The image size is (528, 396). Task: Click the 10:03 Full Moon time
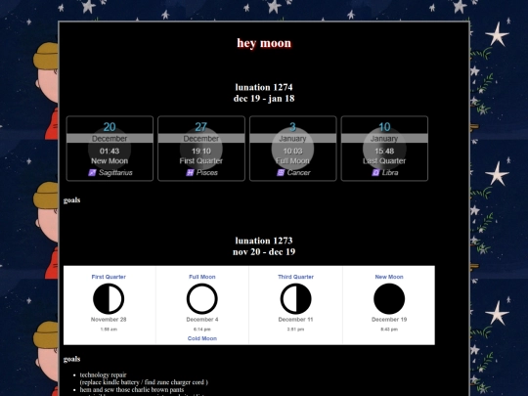click(292, 152)
